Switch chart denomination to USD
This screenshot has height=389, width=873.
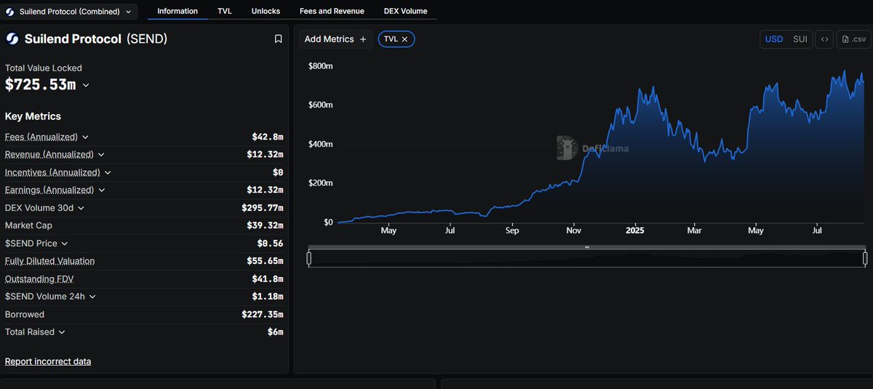pyautogui.click(x=774, y=39)
